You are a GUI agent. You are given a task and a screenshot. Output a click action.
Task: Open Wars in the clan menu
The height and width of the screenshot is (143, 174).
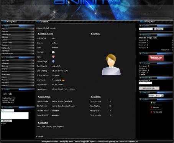18,69
